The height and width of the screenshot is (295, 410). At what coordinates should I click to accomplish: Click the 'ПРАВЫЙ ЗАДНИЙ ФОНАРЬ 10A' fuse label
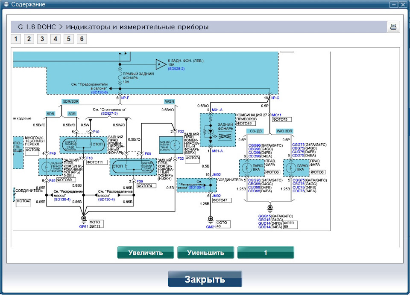coord(138,78)
